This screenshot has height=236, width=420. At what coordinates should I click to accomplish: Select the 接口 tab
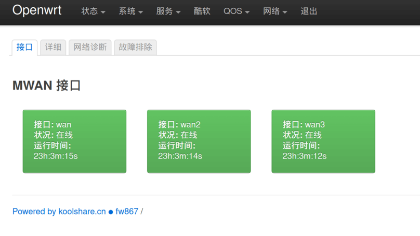[24, 47]
